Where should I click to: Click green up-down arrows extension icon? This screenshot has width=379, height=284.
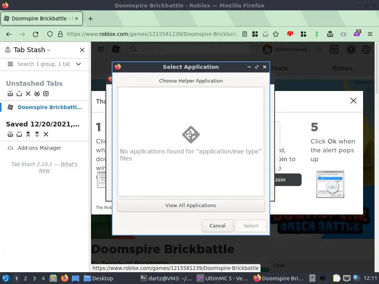(x=317, y=34)
